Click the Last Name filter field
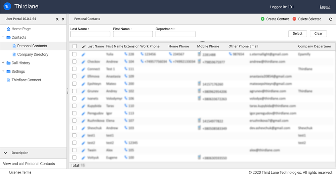The height and width of the screenshot is (176, 336). tap(90, 34)
